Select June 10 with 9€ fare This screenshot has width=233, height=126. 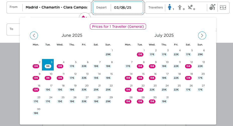[x=48, y=76]
